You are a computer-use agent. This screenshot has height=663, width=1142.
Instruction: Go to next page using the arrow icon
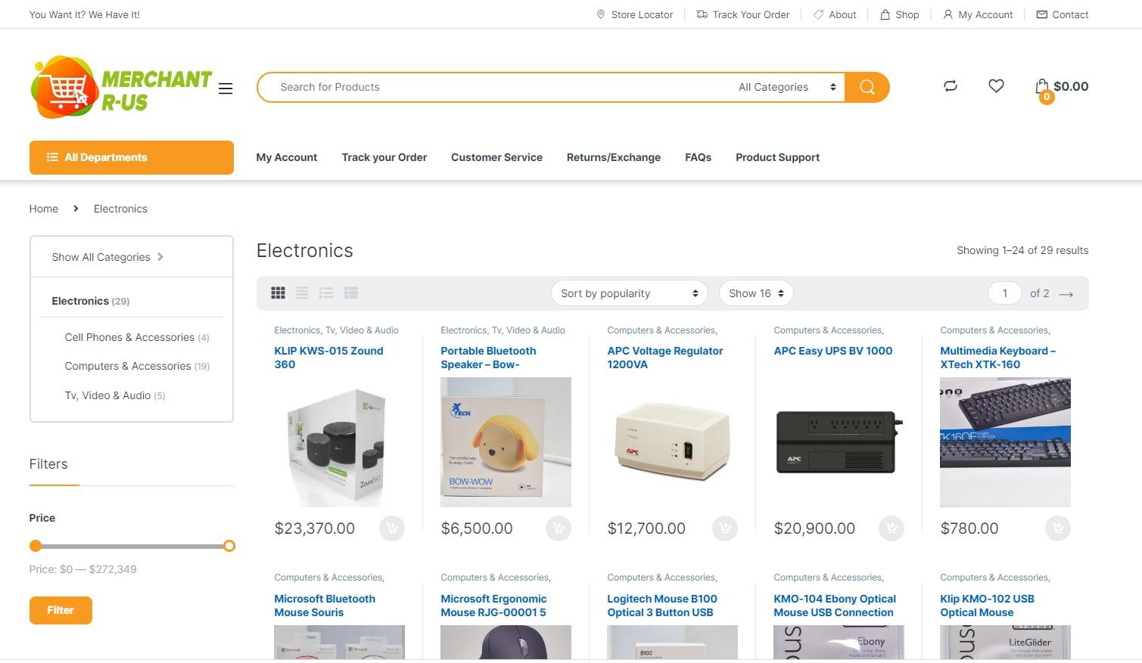[1066, 294]
